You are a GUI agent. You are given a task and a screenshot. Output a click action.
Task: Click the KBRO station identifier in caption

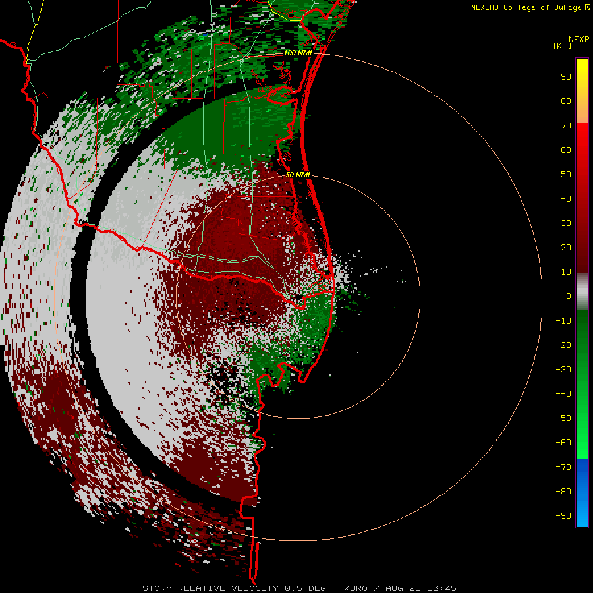point(356,588)
